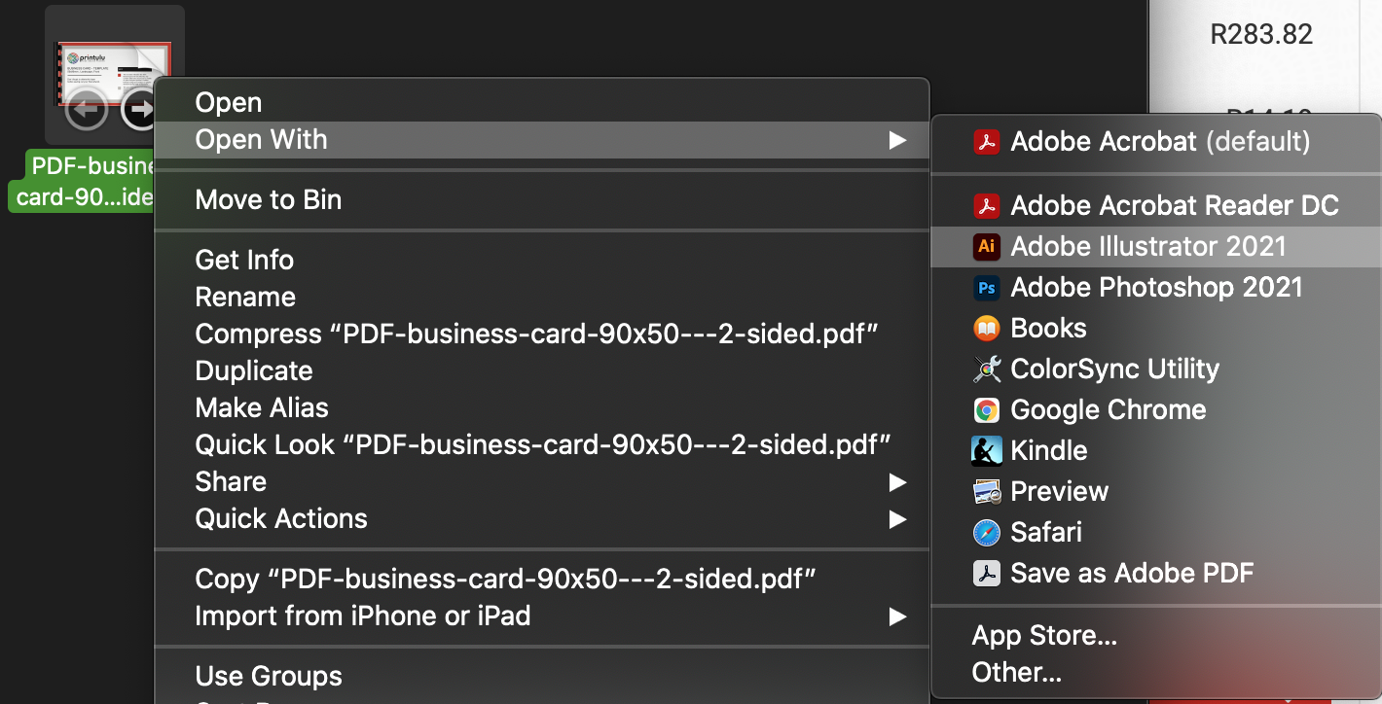This screenshot has height=704, width=1382.
Task: Expand the Open With submenu arrow
Action: (x=897, y=140)
